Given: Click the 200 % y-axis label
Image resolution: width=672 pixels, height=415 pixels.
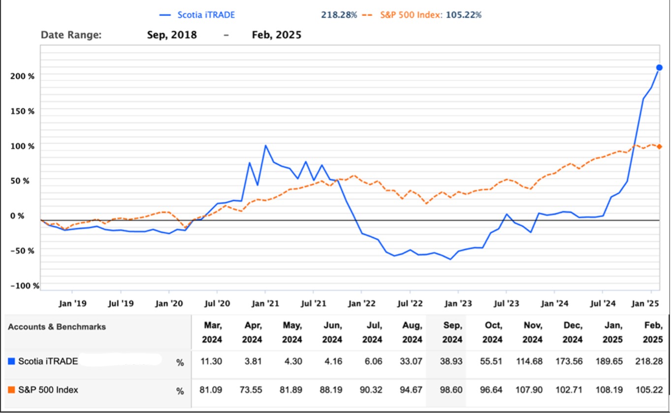Looking at the screenshot, I should 22,76.
